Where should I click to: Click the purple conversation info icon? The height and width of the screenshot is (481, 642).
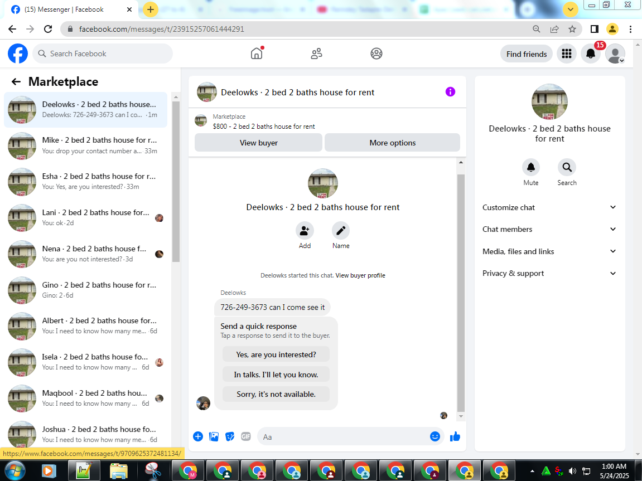pyautogui.click(x=450, y=91)
